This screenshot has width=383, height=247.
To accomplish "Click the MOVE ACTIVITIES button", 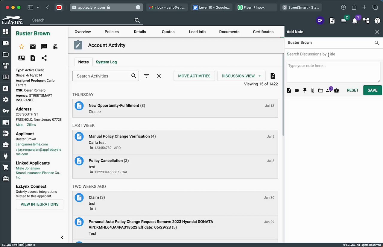I will (194, 76).
